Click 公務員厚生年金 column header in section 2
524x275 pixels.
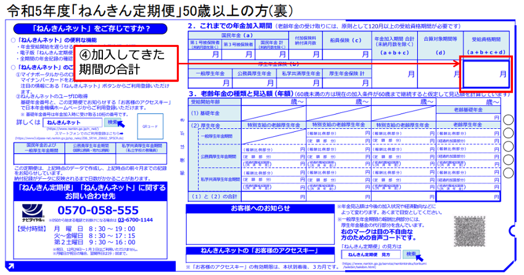pos(254,74)
